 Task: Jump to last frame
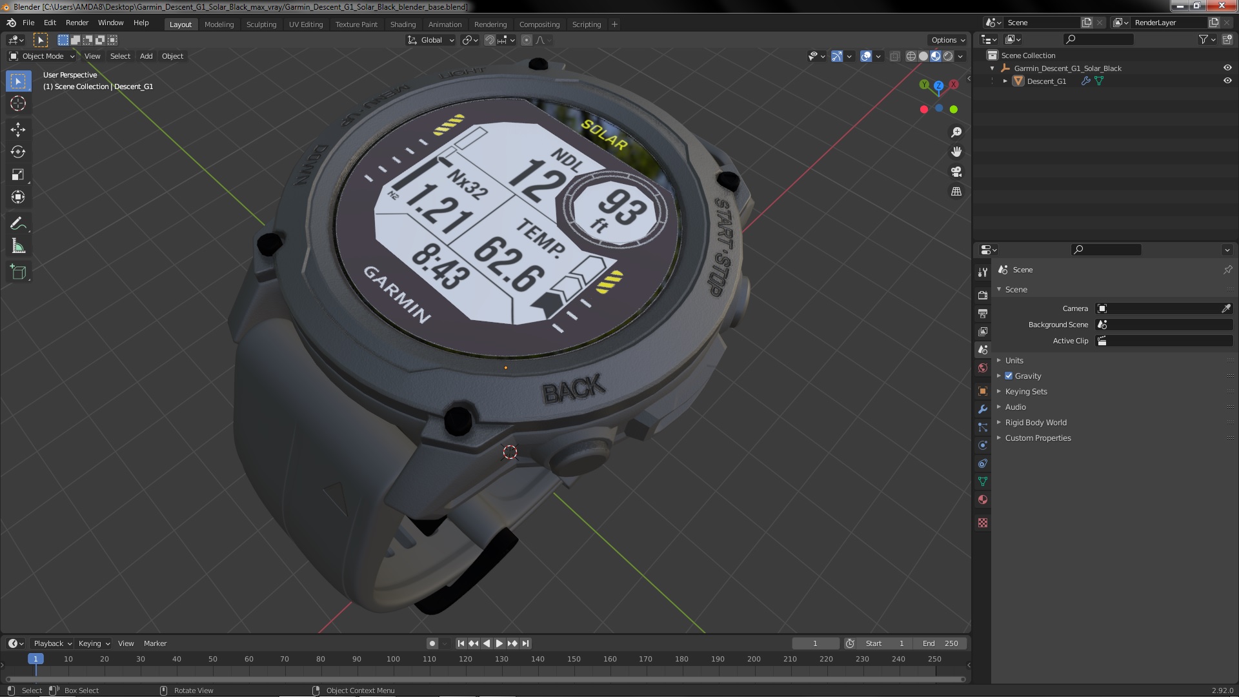coord(525,643)
